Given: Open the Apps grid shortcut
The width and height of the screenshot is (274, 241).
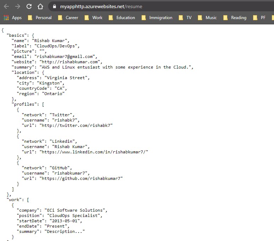Looking at the screenshot, I should tap(13, 18).
